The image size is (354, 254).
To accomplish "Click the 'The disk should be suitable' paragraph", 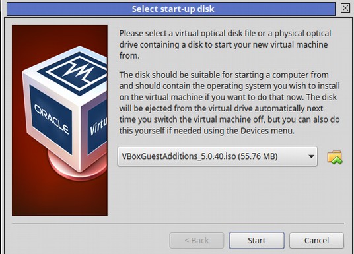I will click(229, 103).
